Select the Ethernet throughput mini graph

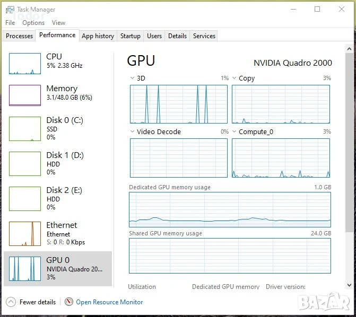[x=25, y=233]
